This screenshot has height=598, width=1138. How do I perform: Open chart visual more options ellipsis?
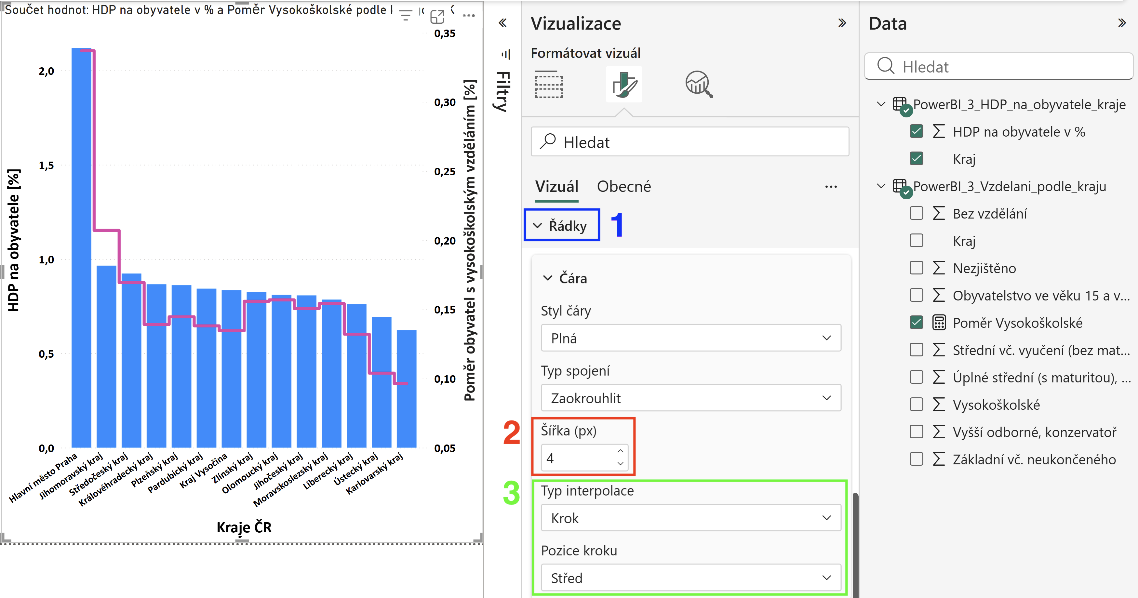click(469, 16)
